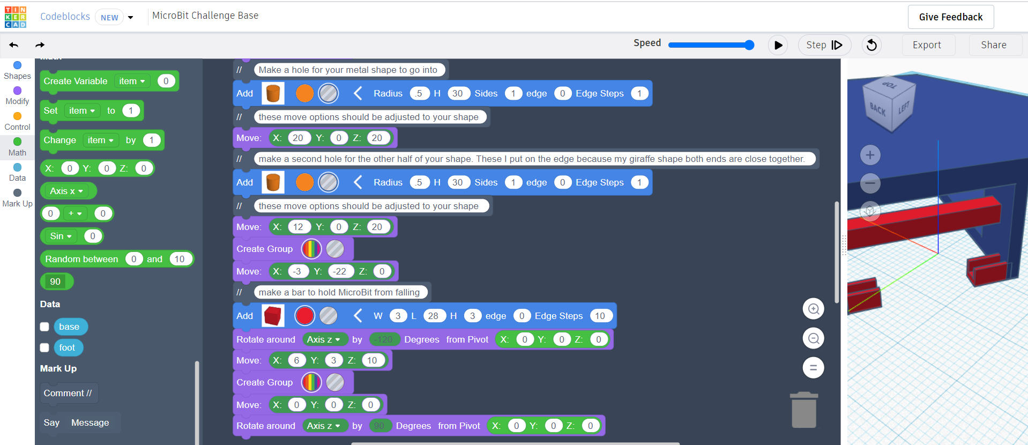Zoom in the 3D viewer
1028x445 pixels.
870,155
